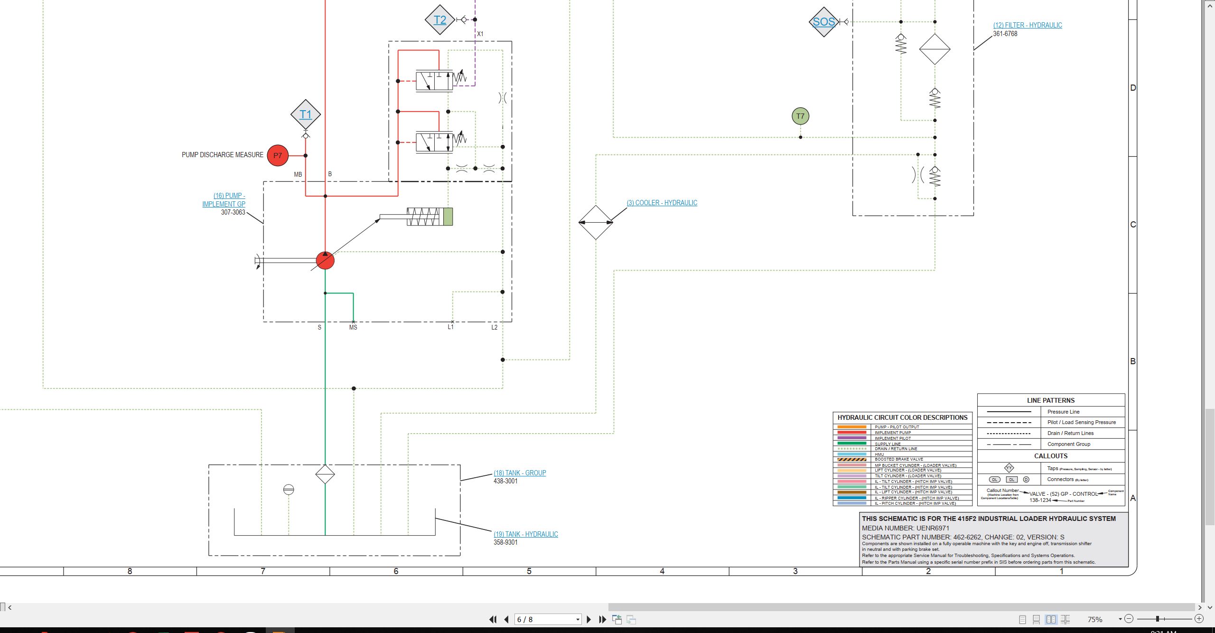The height and width of the screenshot is (633, 1215).
Task: Click the orange PUMP - PILOT OUTPUT swatch
Action: coord(852,427)
